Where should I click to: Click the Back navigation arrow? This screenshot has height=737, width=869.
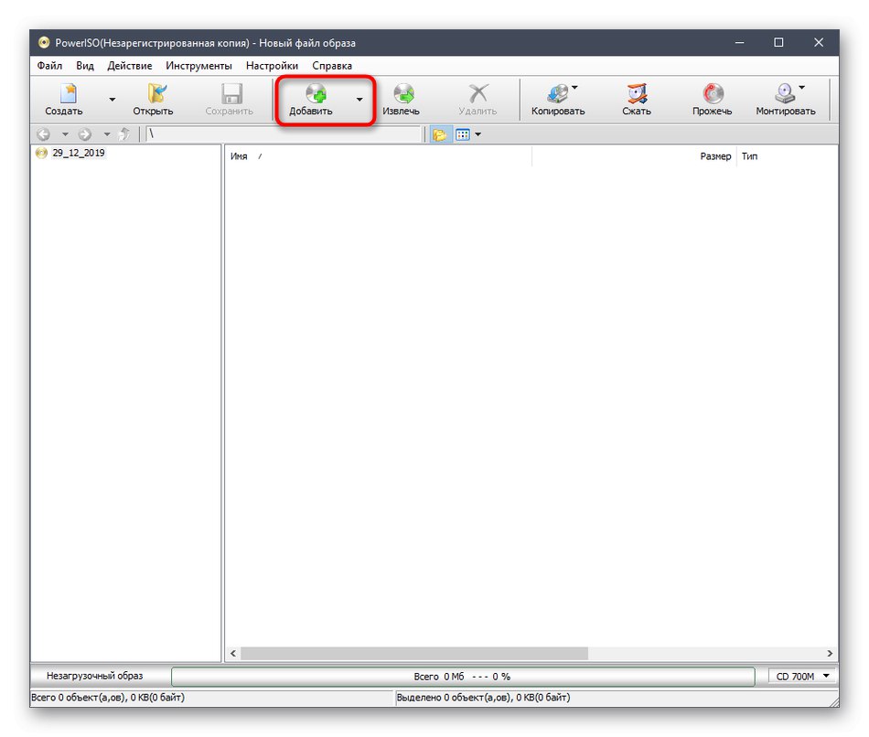tap(44, 134)
